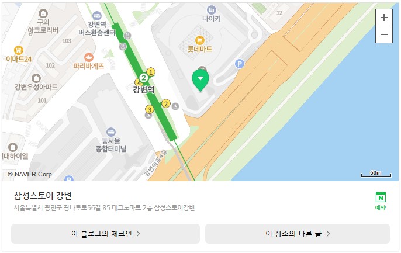Select yellow exit 3 marker at 강변역
This screenshot has width=401, height=253.
[150, 110]
